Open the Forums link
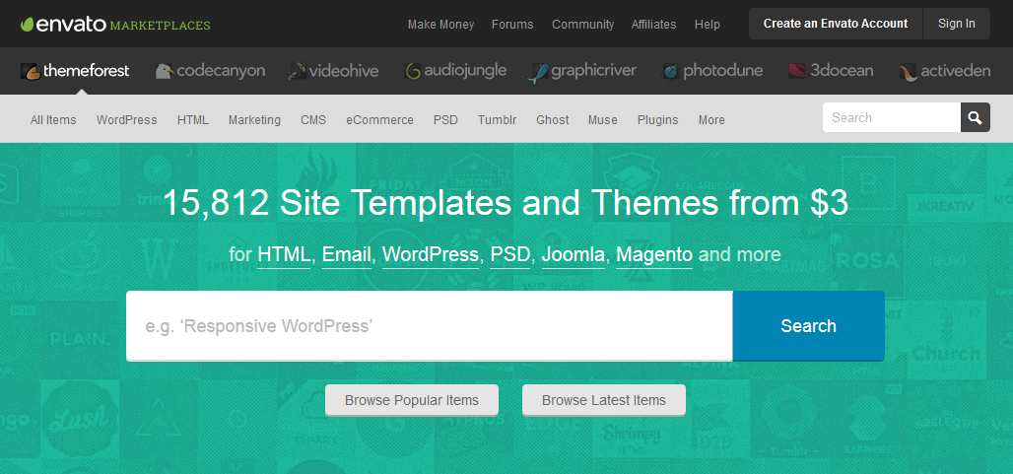The image size is (1013, 474). [512, 25]
